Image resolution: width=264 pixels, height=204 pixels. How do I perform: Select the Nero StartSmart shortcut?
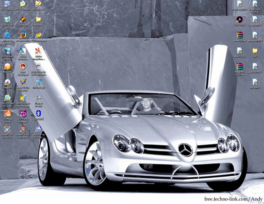coord(23,66)
